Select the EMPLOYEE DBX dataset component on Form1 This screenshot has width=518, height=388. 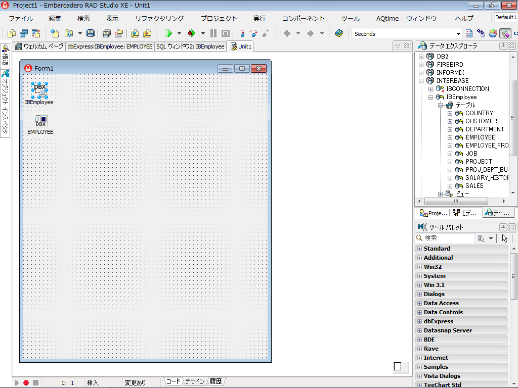click(40, 120)
